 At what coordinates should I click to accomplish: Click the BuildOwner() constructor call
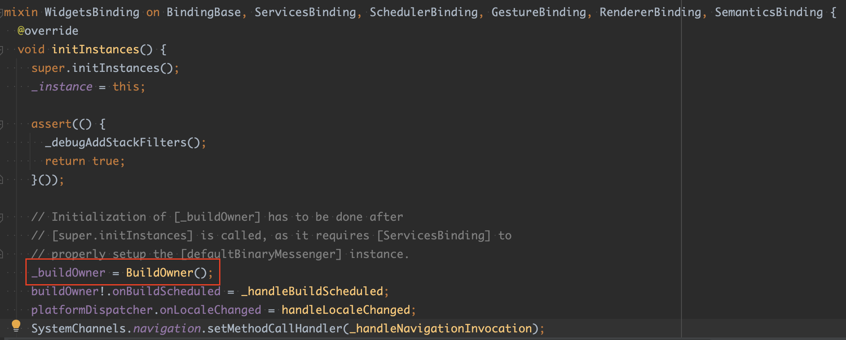point(166,273)
